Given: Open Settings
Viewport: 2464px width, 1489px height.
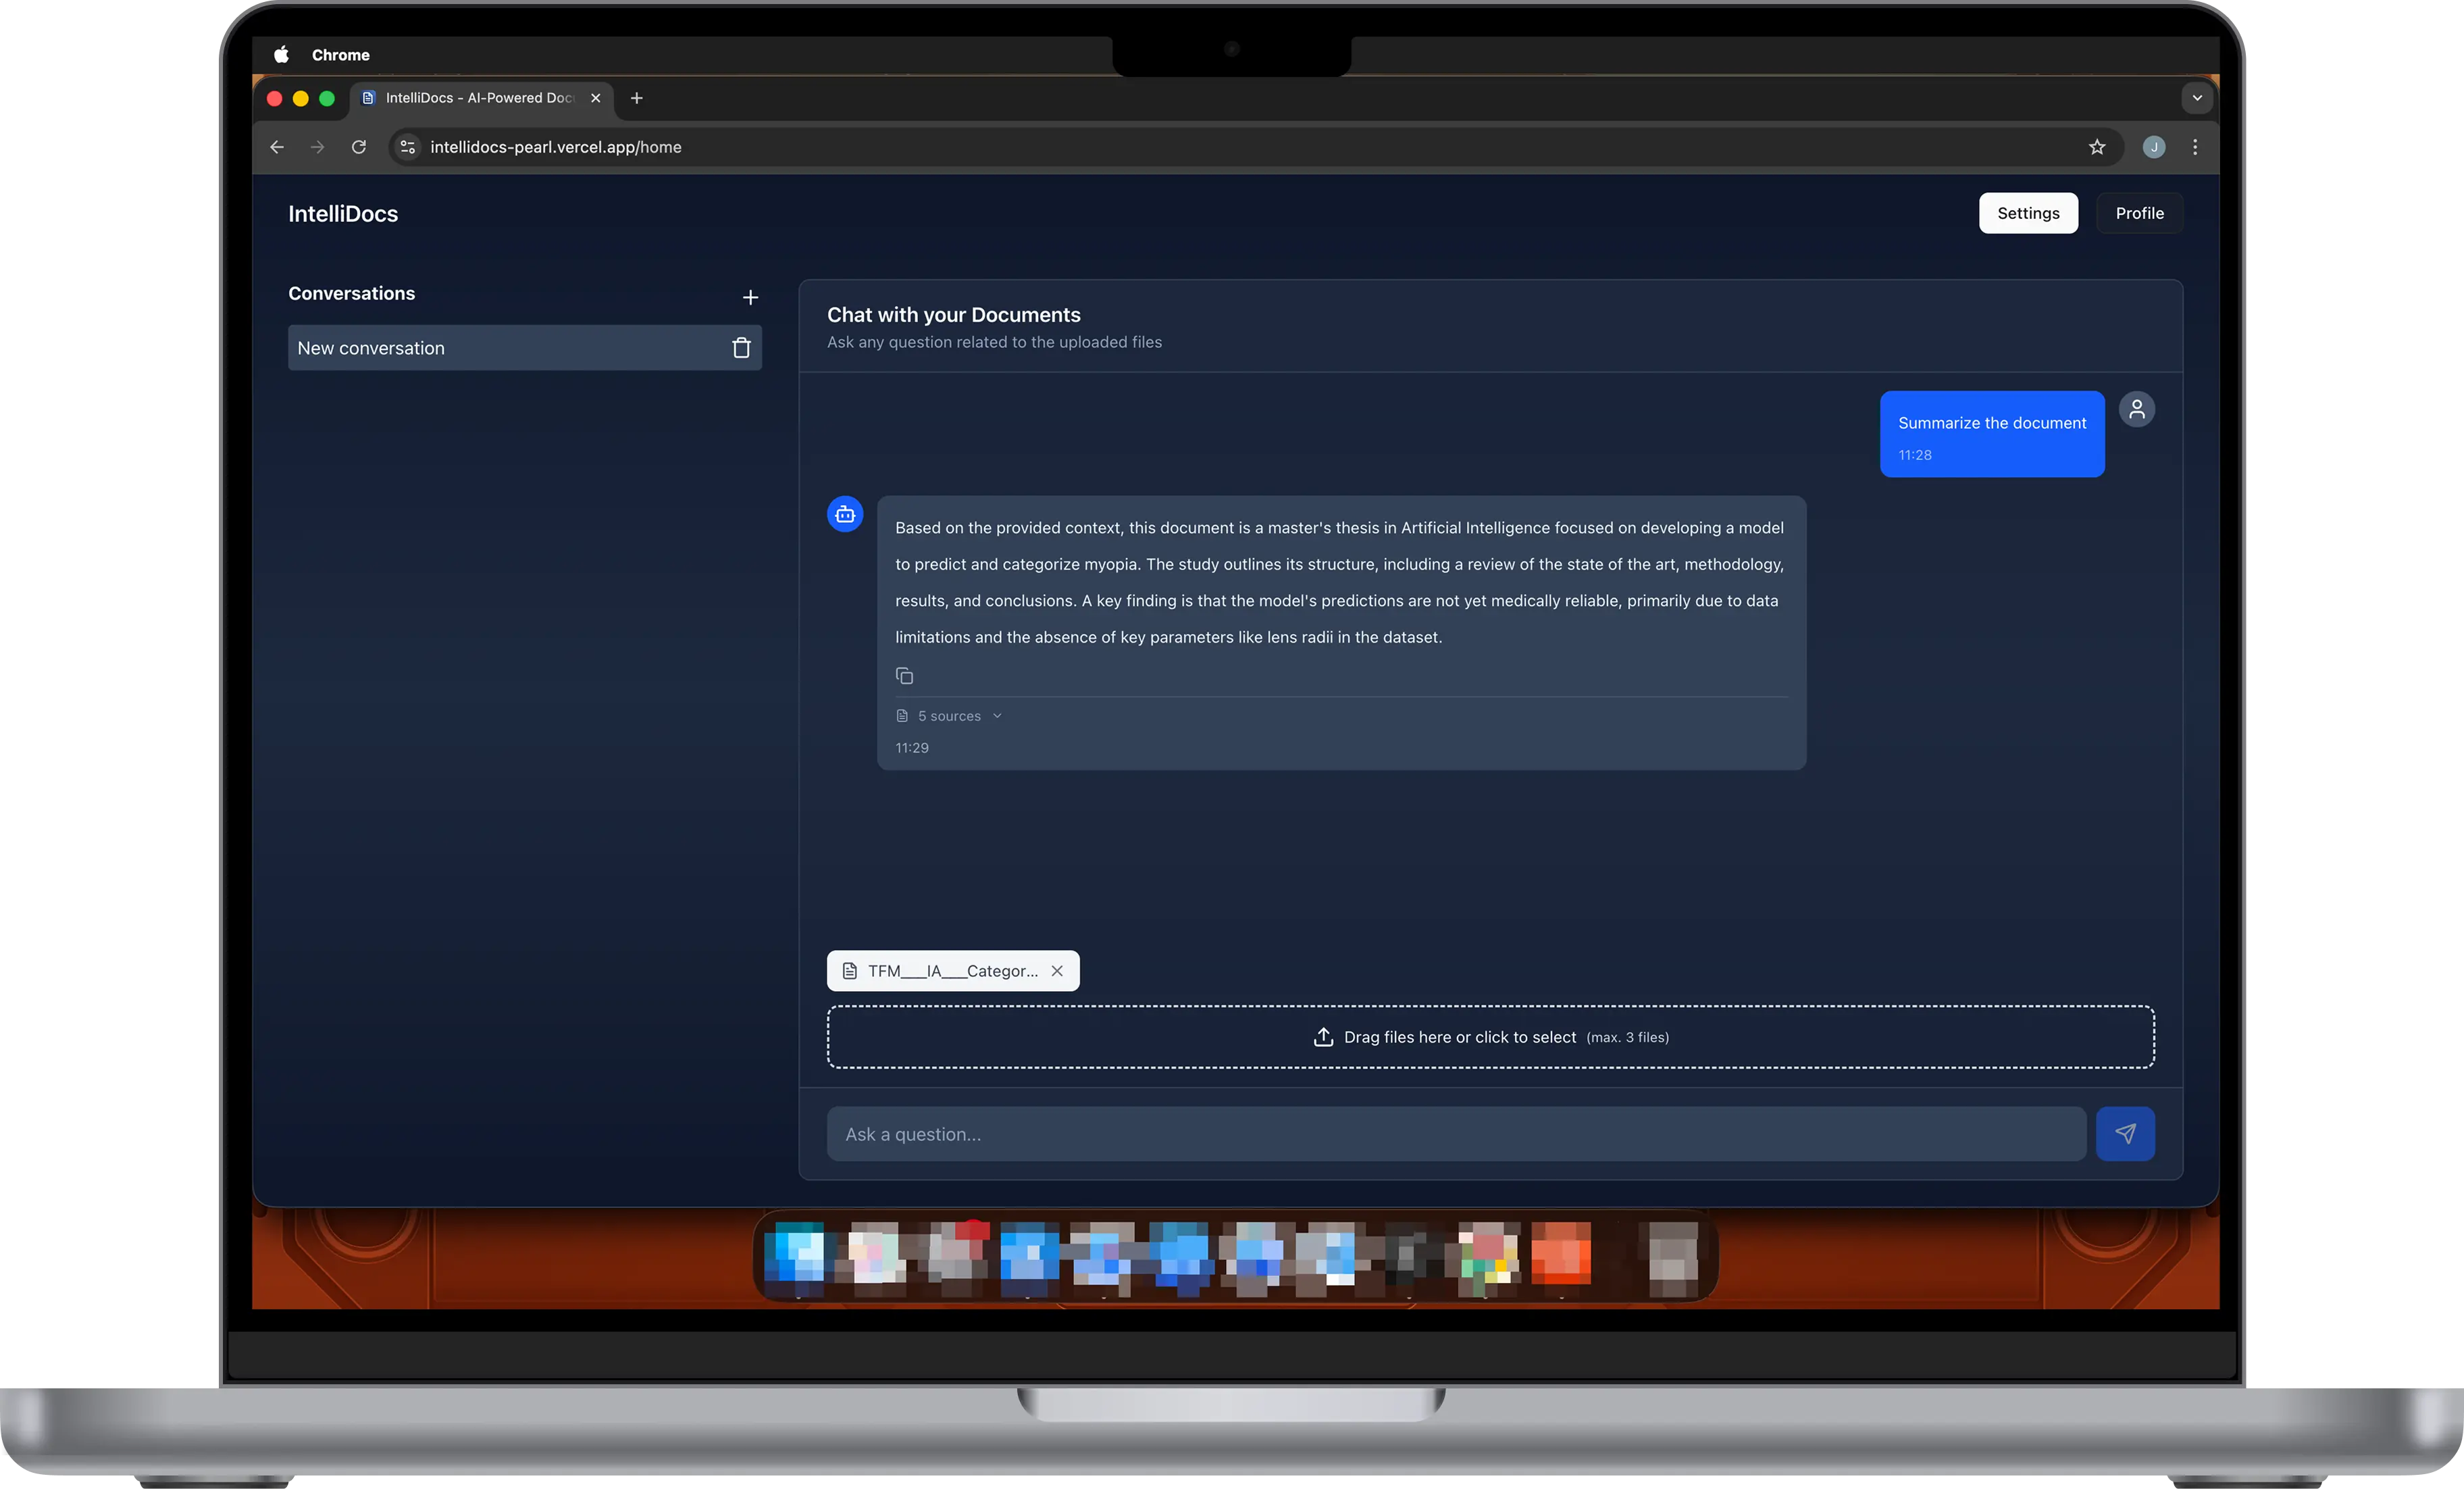Looking at the screenshot, I should tap(2028, 213).
